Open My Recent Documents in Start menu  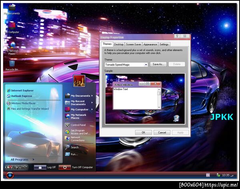79,103
